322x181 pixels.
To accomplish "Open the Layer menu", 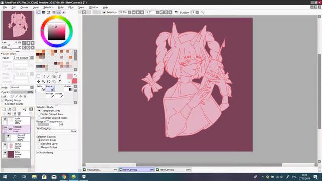I will [36, 7].
